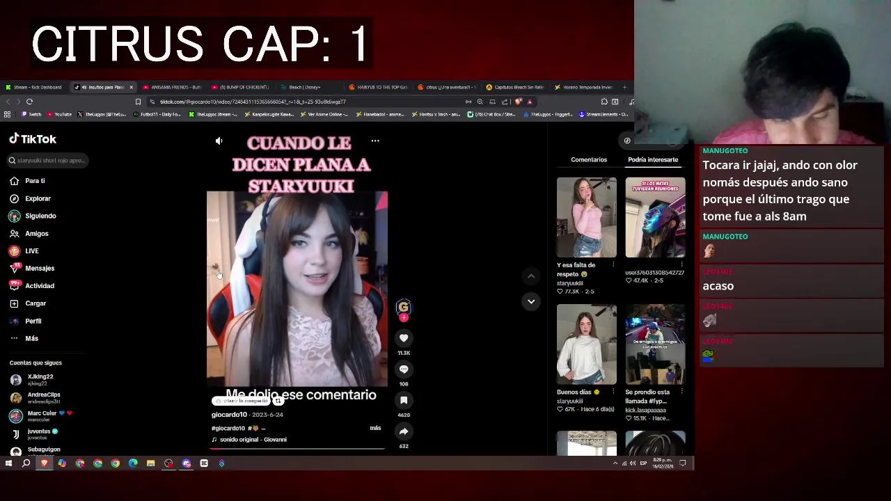The image size is (891, 501).
Task: Click the floating player icon above the sidebar tabs
Action: point(627,141)
